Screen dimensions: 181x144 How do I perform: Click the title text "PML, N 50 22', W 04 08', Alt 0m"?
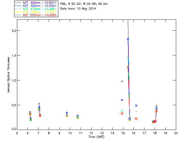click(x=84, y=4)
